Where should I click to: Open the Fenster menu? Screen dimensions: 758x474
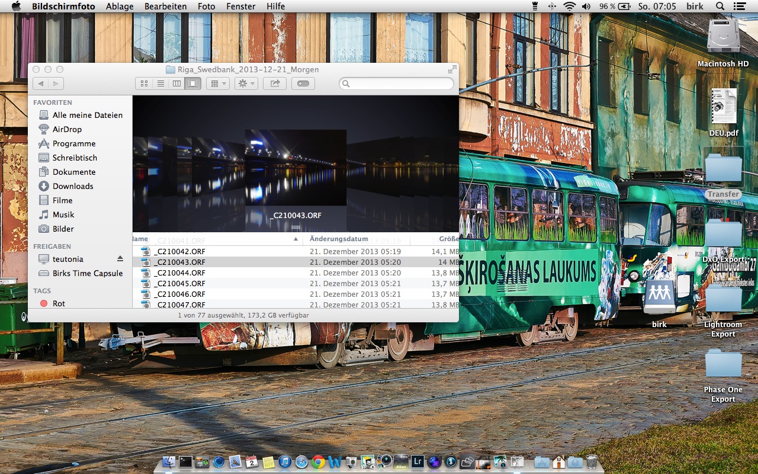(240, 7)
